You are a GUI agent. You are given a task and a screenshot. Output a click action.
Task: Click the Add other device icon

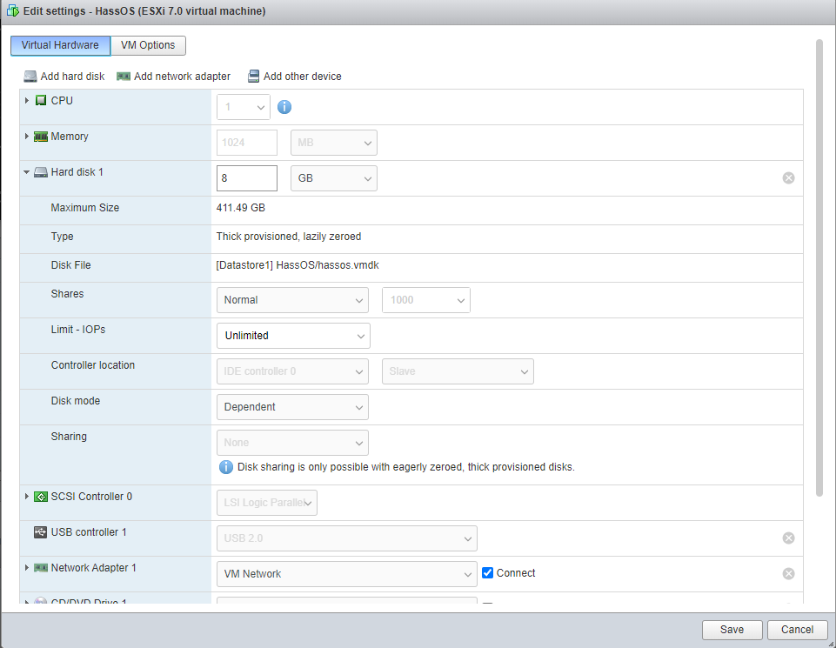254,77
